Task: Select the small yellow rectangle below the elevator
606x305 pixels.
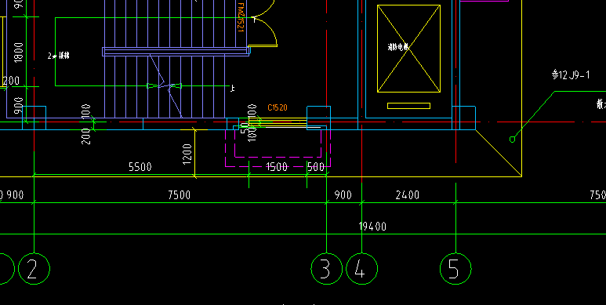Action: (408, 106)
